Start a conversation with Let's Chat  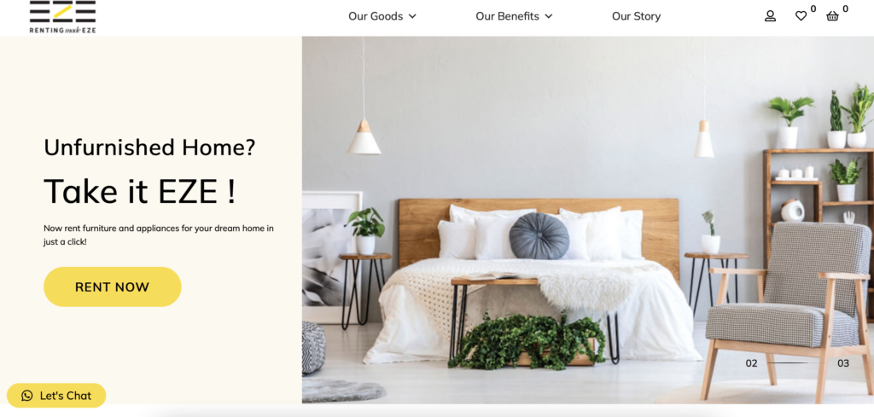pos(56,396)
